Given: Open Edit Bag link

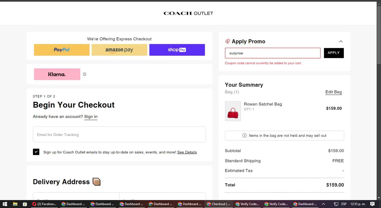Looking at the screenshot, I should (334, 92).
